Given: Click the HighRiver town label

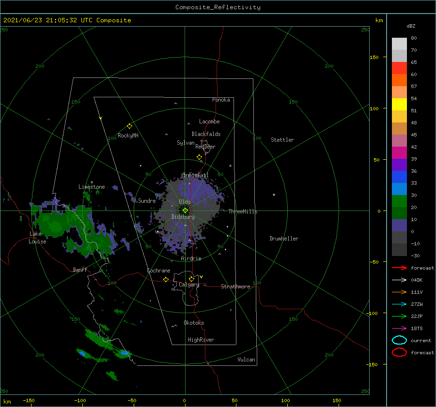Looking at the screenshot, I should point(201,340).
